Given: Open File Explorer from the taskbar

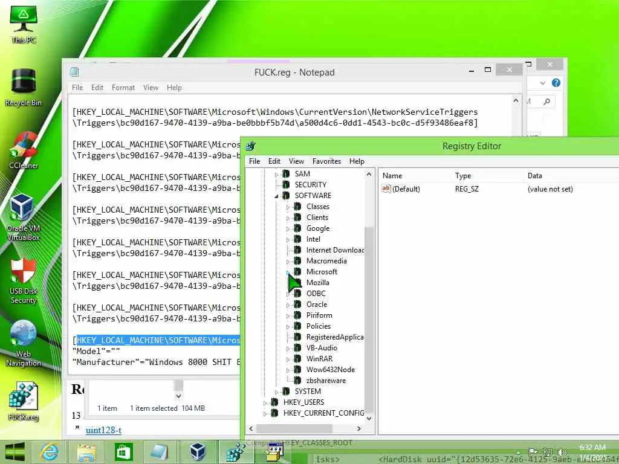Looking at the screenshot, I should click(x=86, y=452).
